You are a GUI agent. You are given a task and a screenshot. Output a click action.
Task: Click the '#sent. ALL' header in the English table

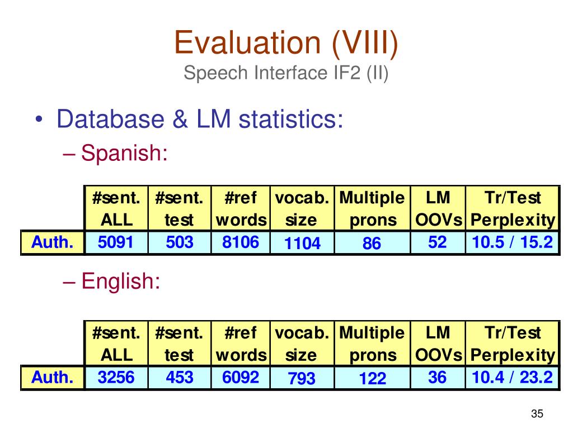(x=116, y=344)
